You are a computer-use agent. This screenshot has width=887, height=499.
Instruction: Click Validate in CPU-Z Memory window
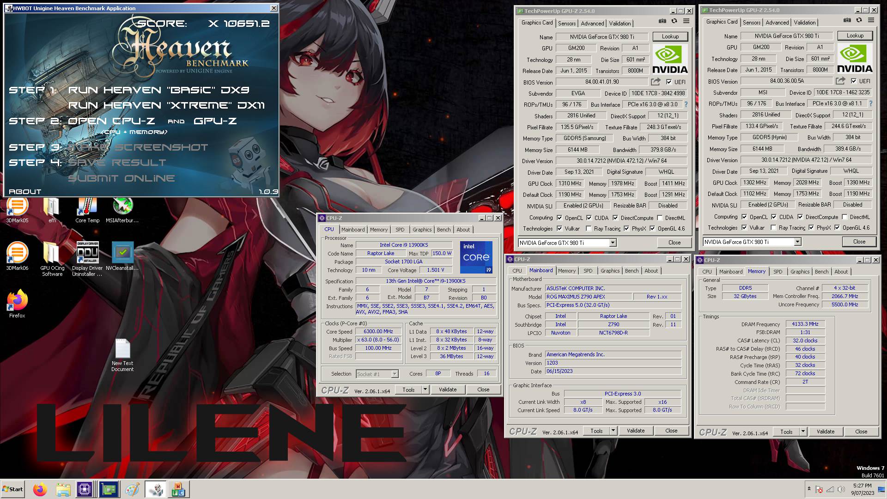(826, 432)
